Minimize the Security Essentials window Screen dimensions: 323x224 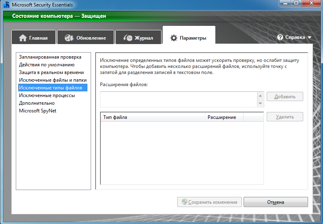(285, 3)
